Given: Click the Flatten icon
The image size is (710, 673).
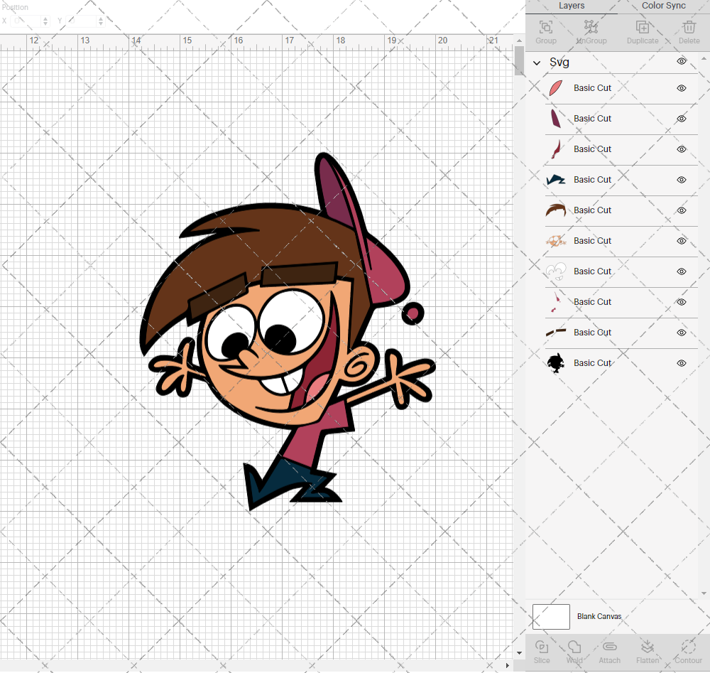Looking at the screenshot, I should [x=648, y=647].
